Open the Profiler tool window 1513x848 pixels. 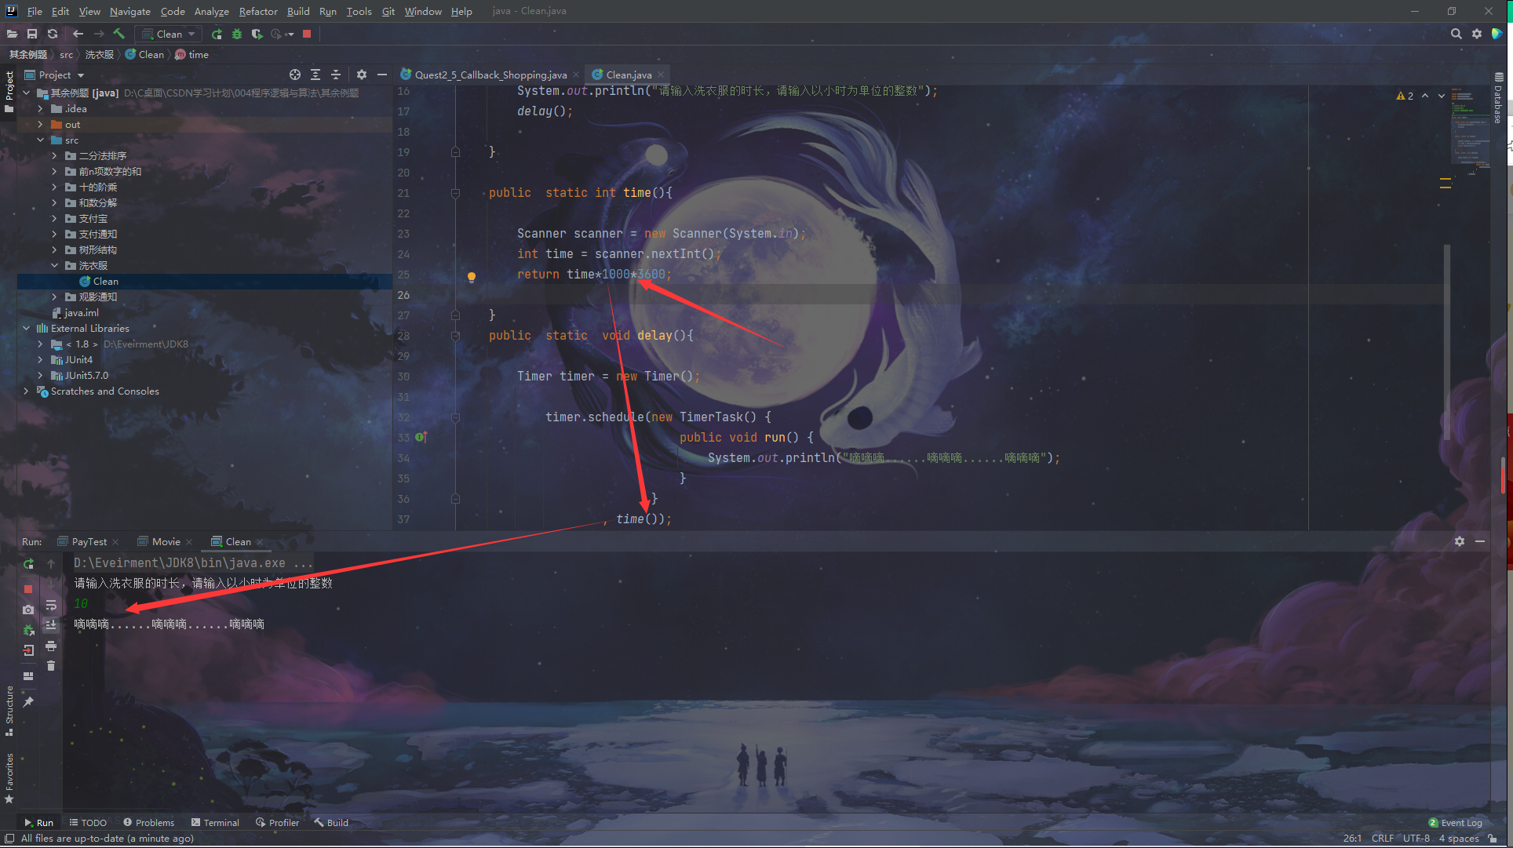tap(277, 822)
